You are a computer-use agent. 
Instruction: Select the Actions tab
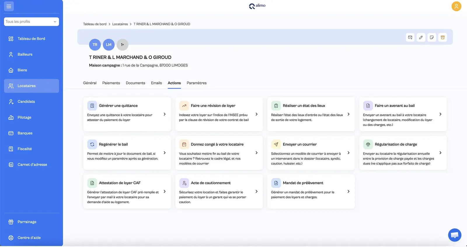pyautogui.click(x=174, y=83)
